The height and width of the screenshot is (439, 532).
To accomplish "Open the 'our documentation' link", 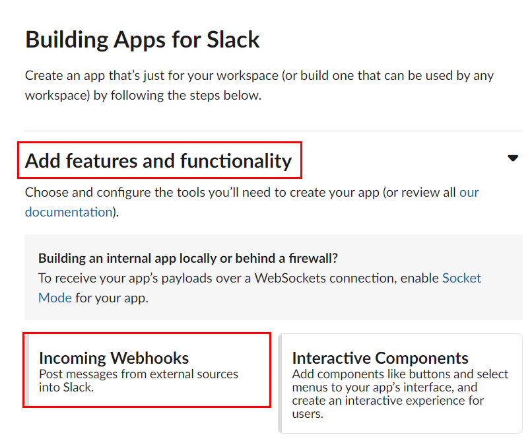I will [251, 202].
